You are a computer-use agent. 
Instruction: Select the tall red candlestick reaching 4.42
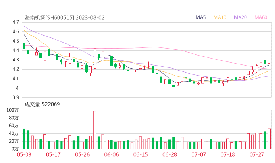click(x=95, y=59)
